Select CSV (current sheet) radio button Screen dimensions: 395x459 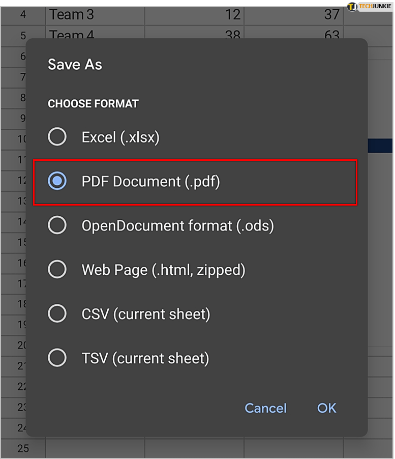coord(57,314)
